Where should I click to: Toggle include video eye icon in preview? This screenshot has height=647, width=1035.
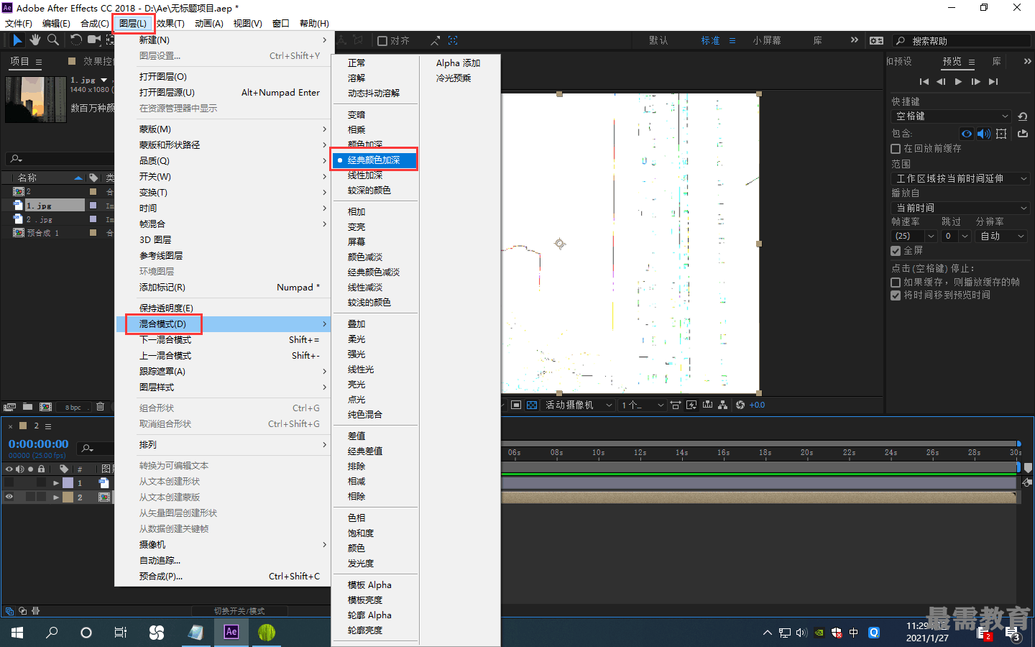tap(967, 134)
